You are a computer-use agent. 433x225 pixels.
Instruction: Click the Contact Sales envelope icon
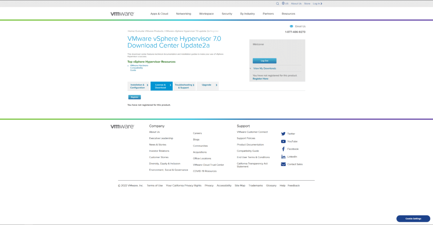[x=283, y=164]
